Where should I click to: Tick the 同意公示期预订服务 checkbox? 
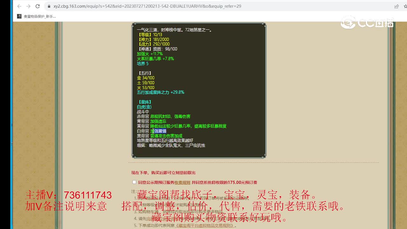coord(134,182)
